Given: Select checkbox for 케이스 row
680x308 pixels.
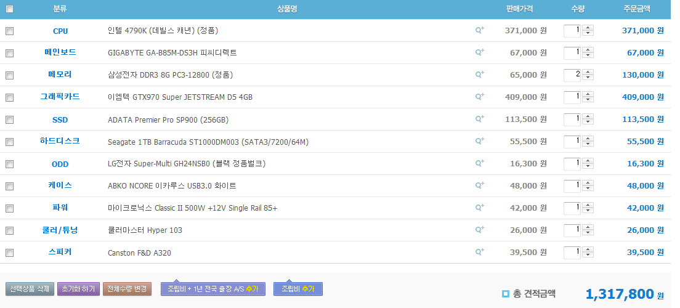Looking at the screenshot, I should click(x=9, y=187).
